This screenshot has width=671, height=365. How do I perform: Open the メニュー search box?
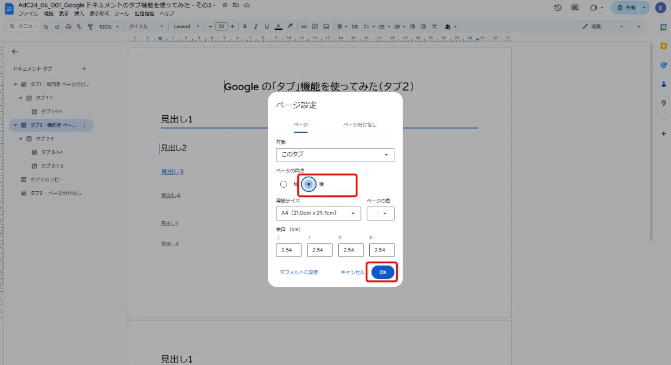(23, 26)
